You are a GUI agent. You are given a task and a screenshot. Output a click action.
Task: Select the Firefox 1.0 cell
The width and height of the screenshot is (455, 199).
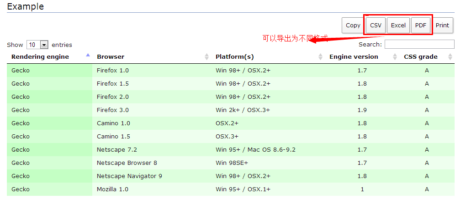152,70
